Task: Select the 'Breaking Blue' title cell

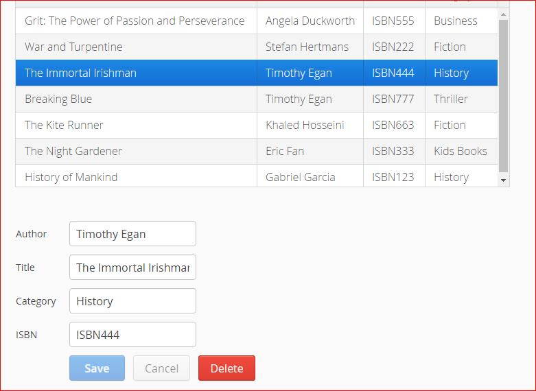Action: pos(137,99)
